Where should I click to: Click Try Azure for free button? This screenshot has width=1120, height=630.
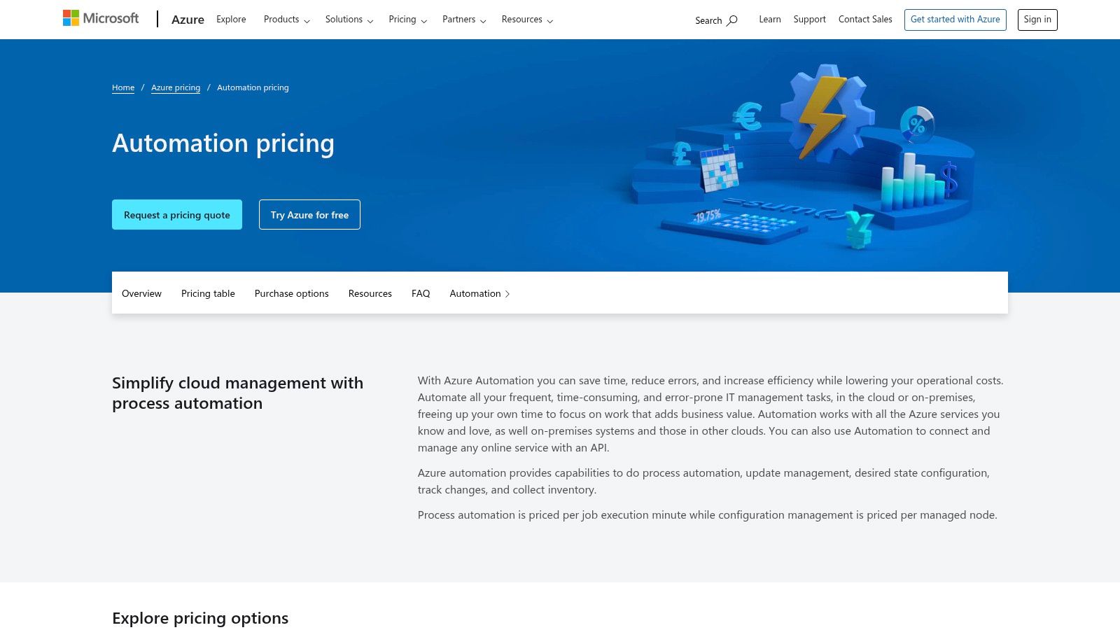(309, 215)
